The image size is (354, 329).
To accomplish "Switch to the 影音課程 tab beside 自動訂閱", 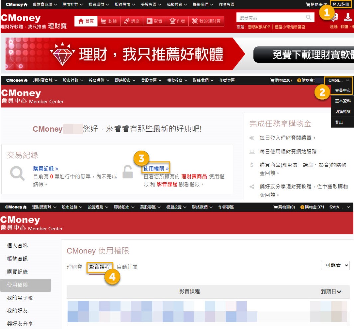I will pos(100,267).
